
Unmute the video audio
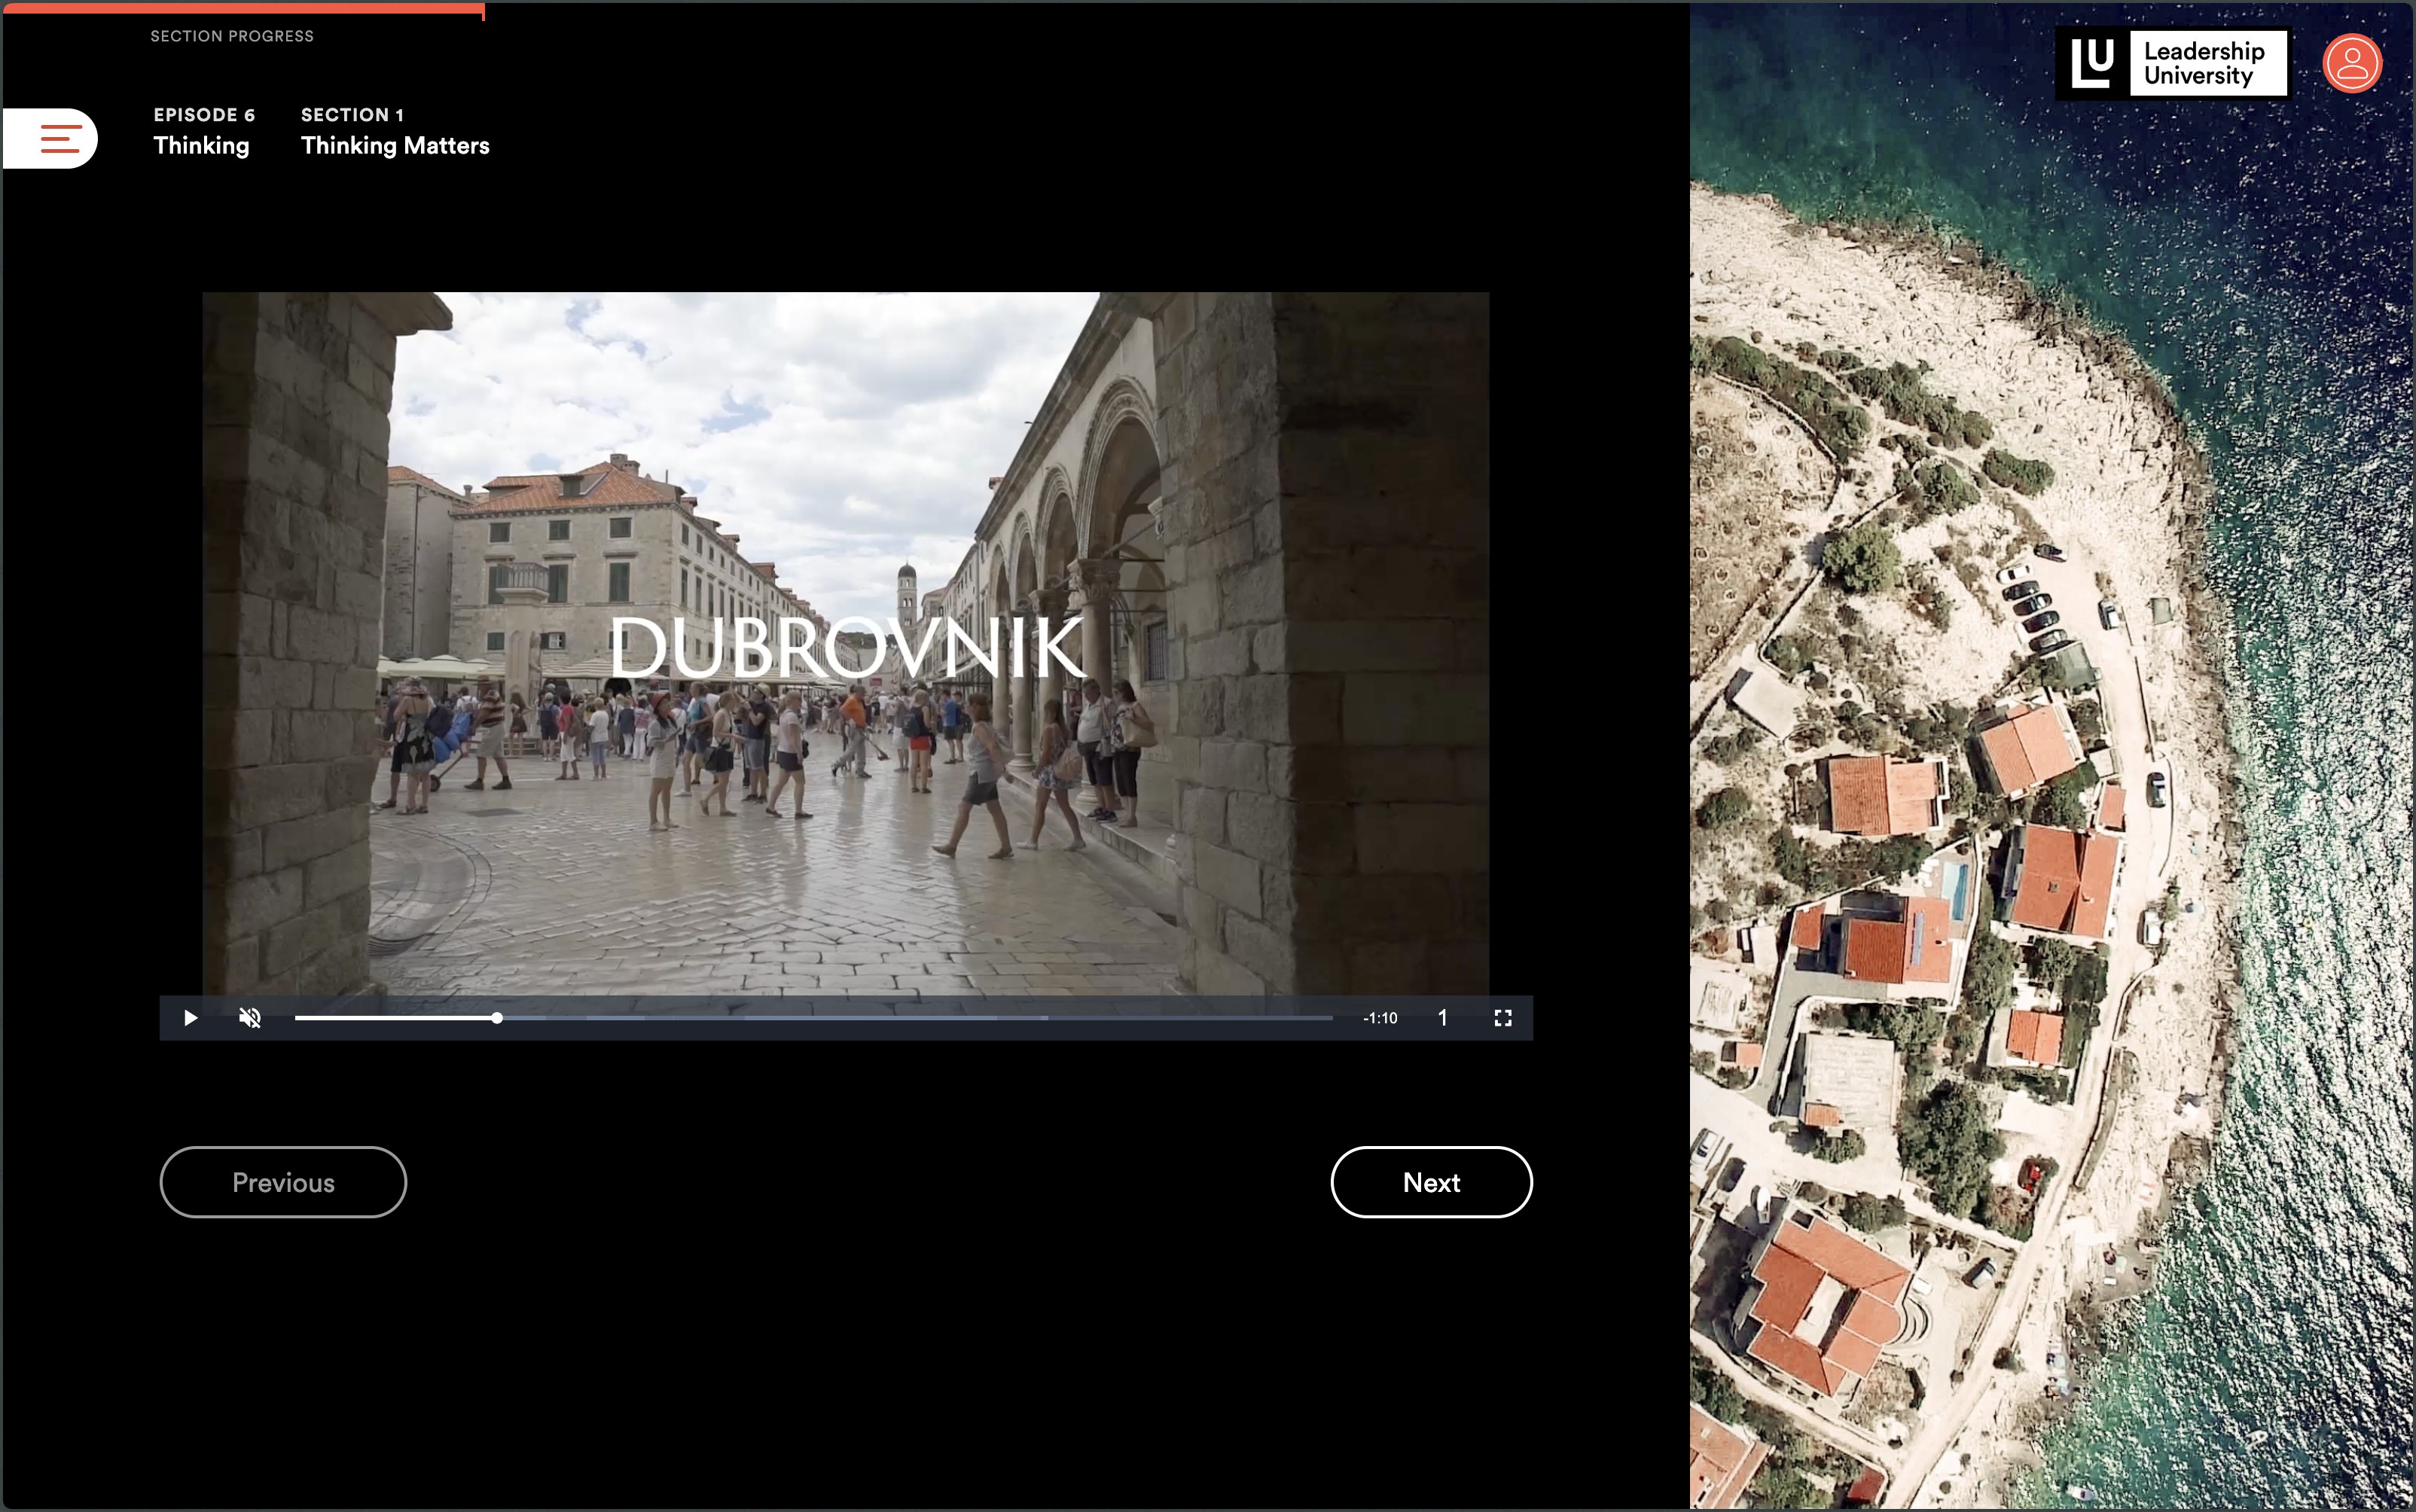tap(250, 1018)
